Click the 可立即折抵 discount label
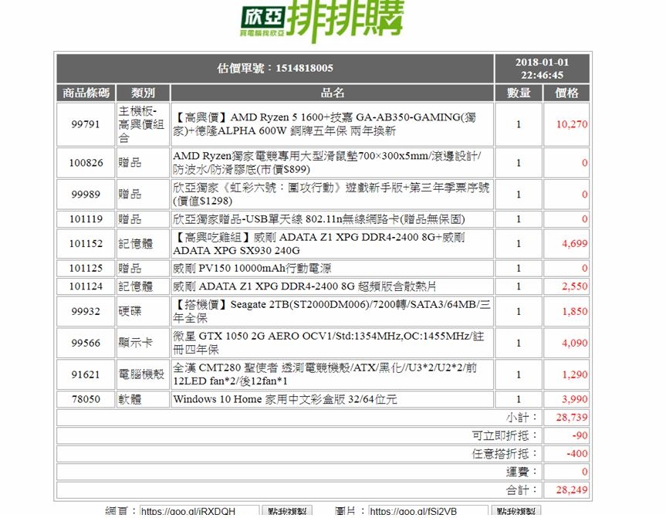Screen dimensions: 666x518 click(x=505, y=435)
